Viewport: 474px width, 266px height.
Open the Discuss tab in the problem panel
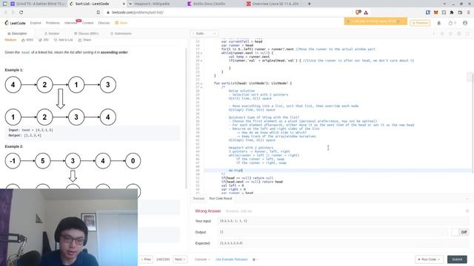(86, 33)
